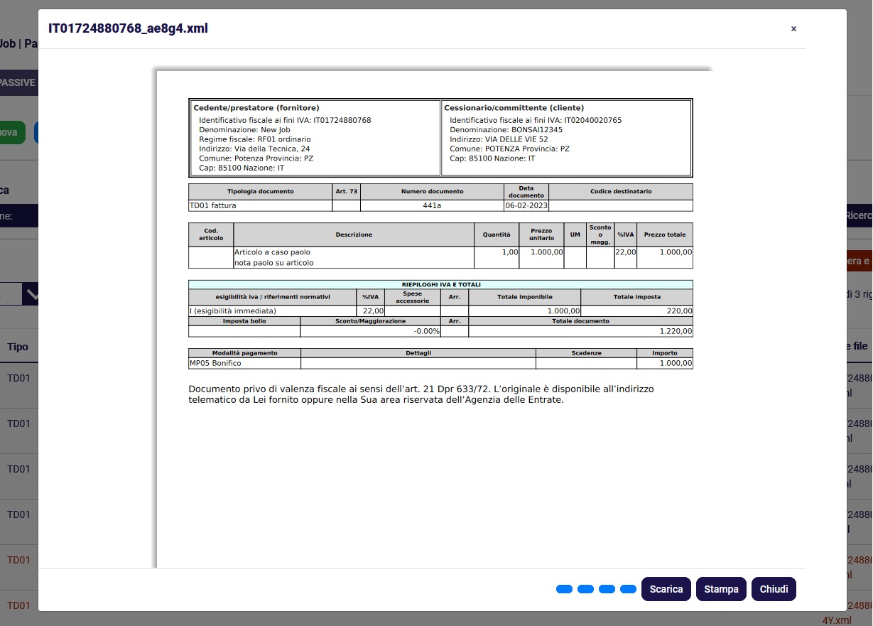Image resolution: width=873 pixels, height=626 pixels.
Task: Click the second blue pill button in footer
Action: pyautogui.click(x=585, y=589)
